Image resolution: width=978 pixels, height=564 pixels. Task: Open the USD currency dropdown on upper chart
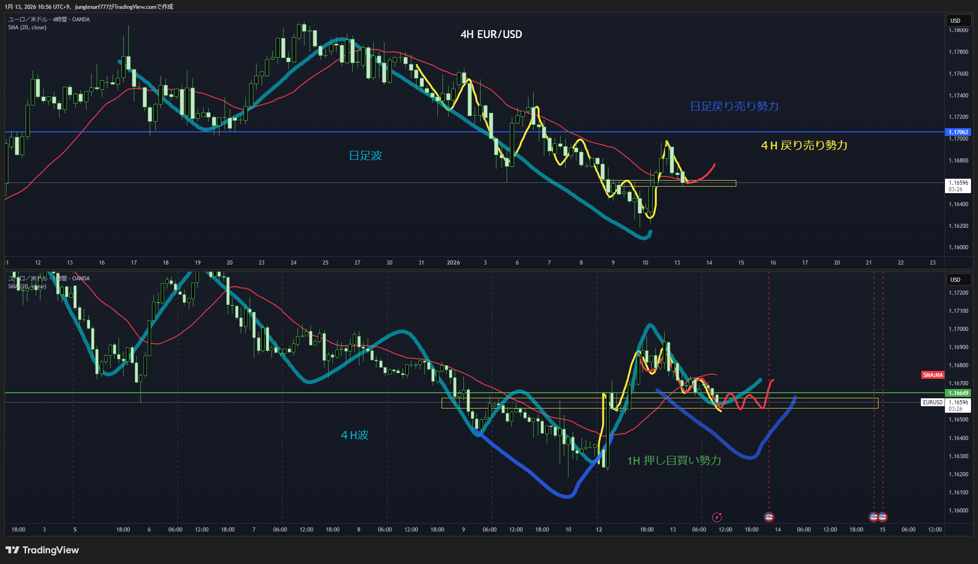958,21
